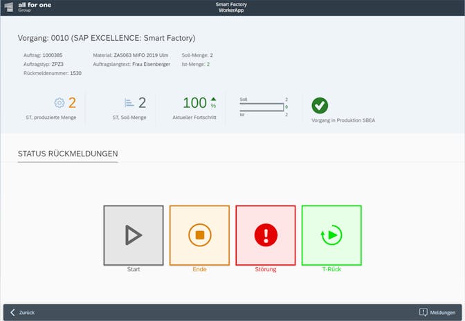Click Vorgang in Produktion SBEA label
This screenshot has height=321, width=465.
343,120
